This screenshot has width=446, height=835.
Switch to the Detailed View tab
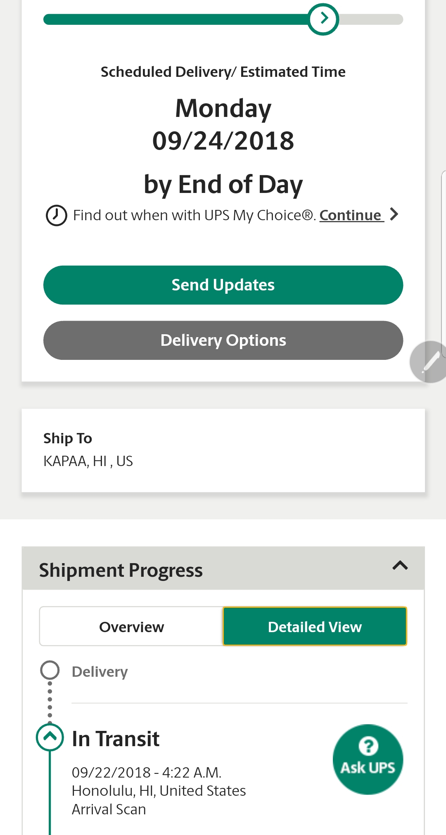[315, 626]
